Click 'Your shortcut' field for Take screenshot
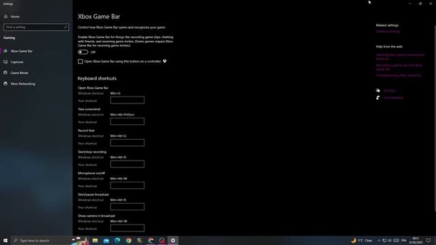Image resolution: width=436 pixels, height=245 pixels. (x=127, y=122)
